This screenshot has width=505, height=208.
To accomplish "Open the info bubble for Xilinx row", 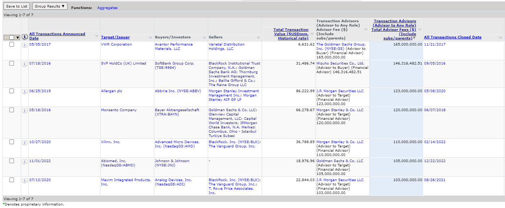I will [x=24, y=142].
